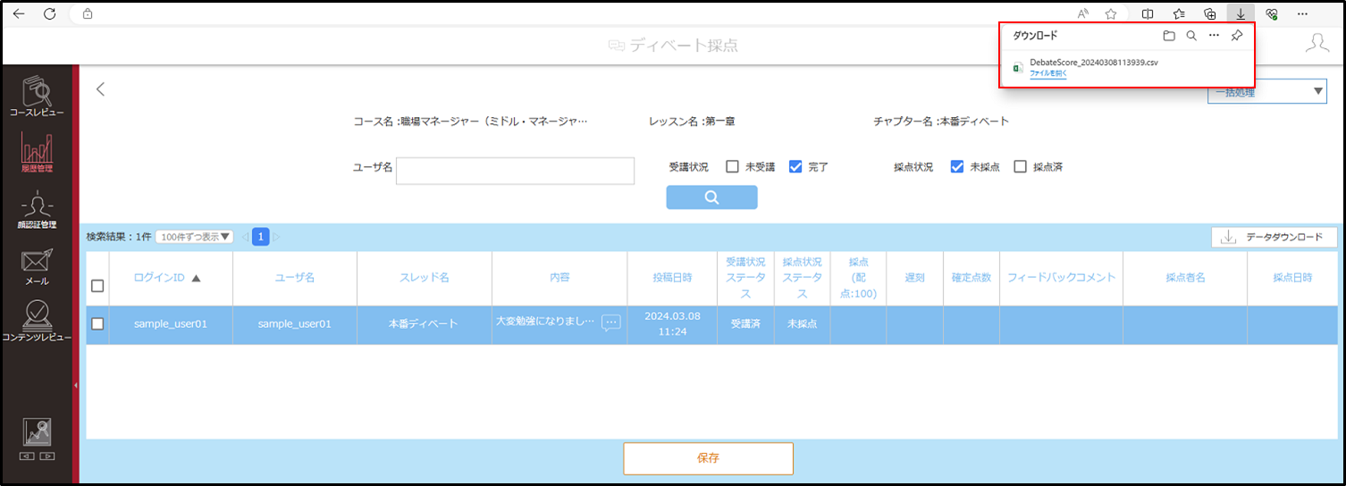Select page 1 in pagination
The width and height of the screenshot is (1346, 486).
click(260, 237)
